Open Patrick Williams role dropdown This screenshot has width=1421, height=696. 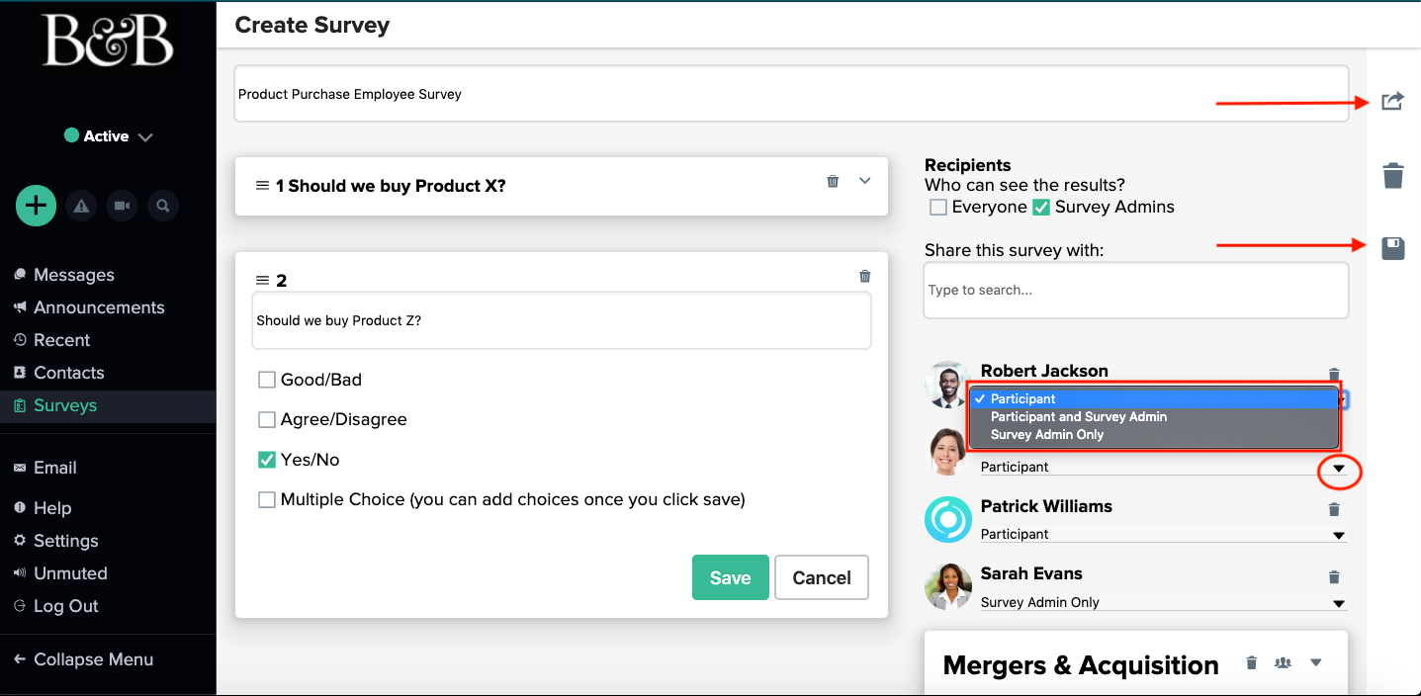point(1163,534)
